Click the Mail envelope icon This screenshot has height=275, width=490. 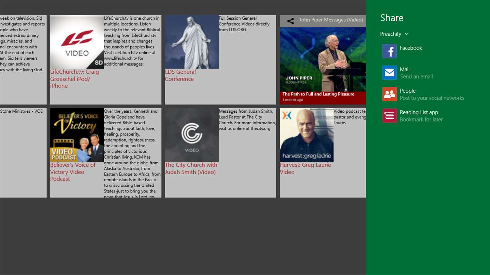[x=389, y=73]
